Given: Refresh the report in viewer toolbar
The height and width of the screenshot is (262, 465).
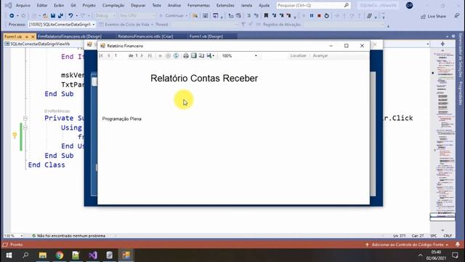Looking at the screenshot, I should 176,55.
